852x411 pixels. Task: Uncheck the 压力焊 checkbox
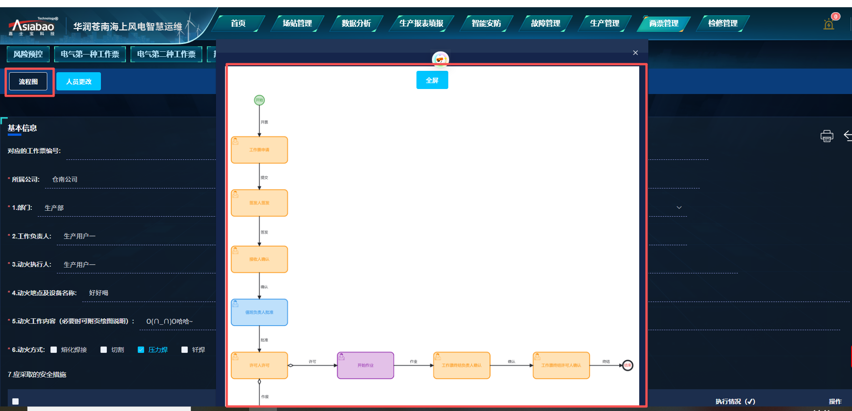coord(141,350)
